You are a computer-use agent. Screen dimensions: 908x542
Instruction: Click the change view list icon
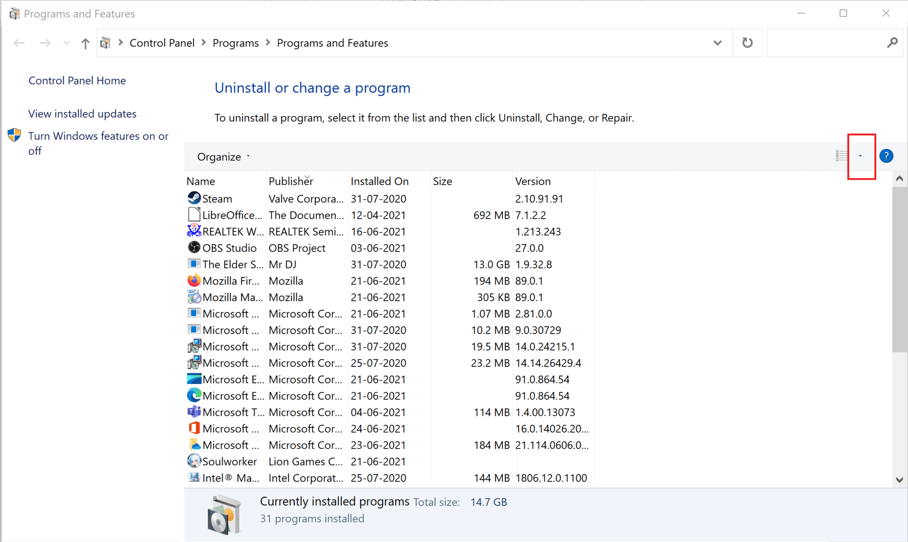841,156
